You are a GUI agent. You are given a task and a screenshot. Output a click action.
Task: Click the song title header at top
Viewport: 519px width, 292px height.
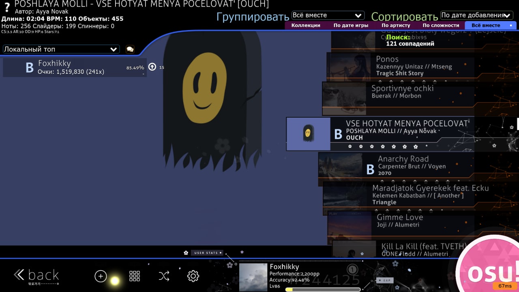point(142,4)
